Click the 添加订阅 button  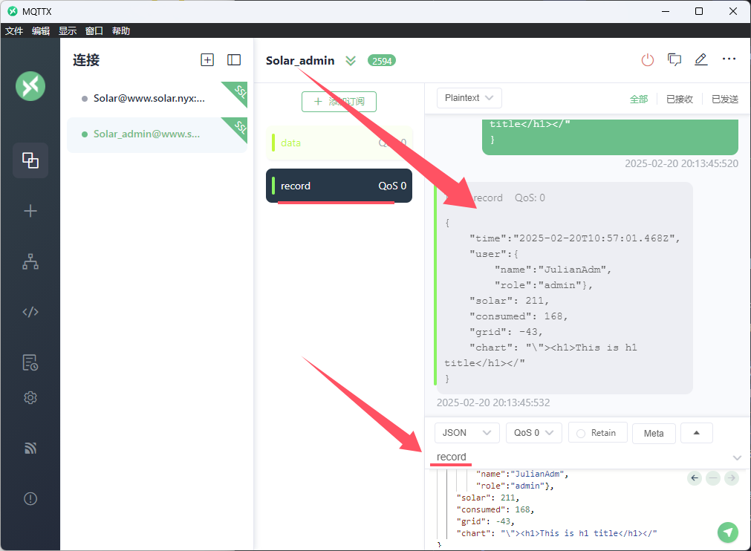click(339, 102)
